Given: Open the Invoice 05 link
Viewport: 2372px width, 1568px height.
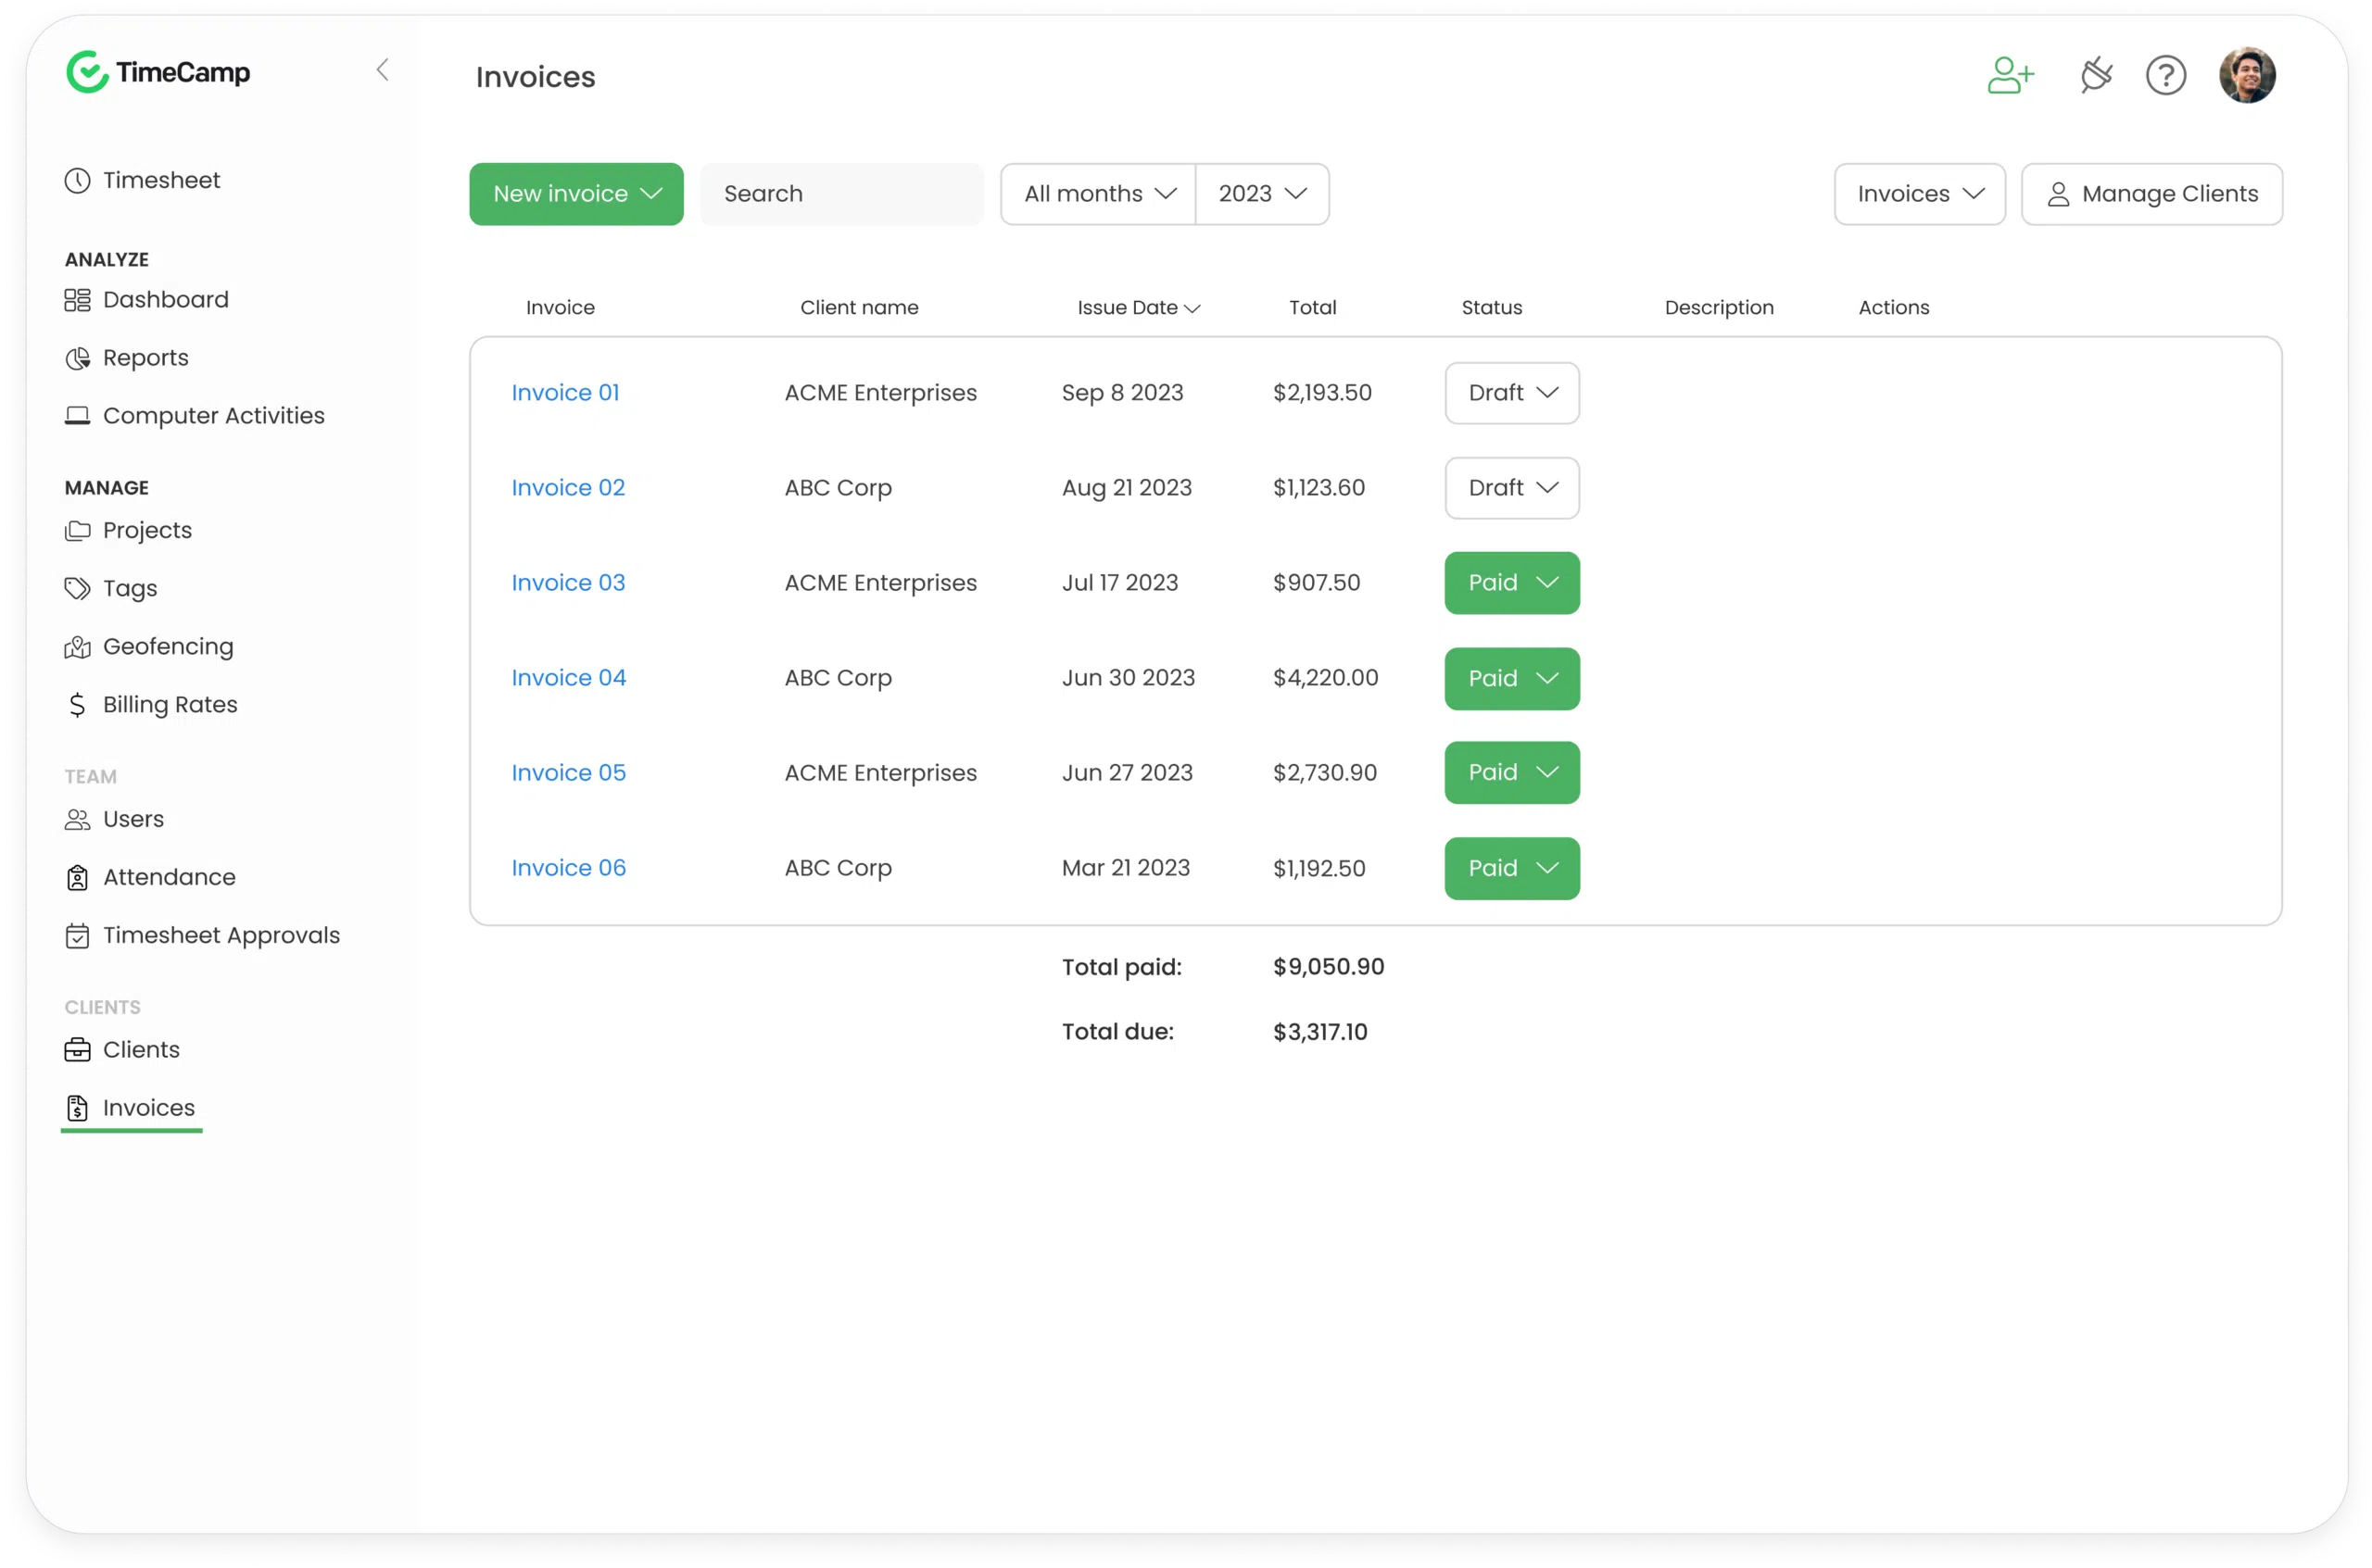Looking at the screenshot, I should coord(568,773).
